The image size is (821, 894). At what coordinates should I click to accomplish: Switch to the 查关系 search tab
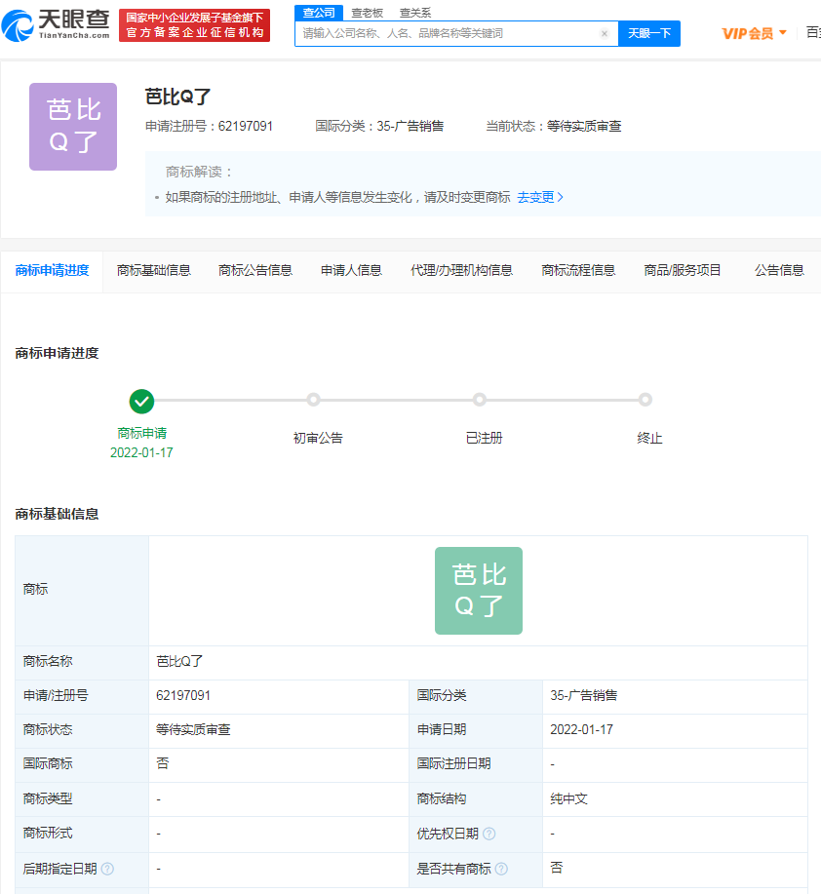(414, 13)
